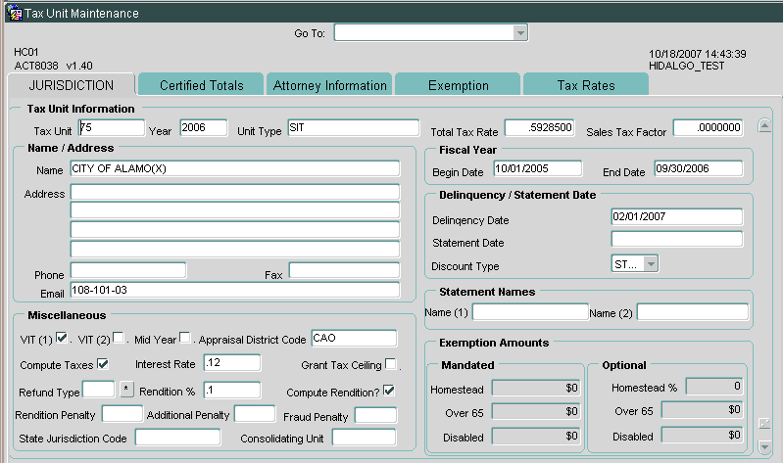Open the Go To dropdown list
Screen dimensions: 783x463
(519, 33)
